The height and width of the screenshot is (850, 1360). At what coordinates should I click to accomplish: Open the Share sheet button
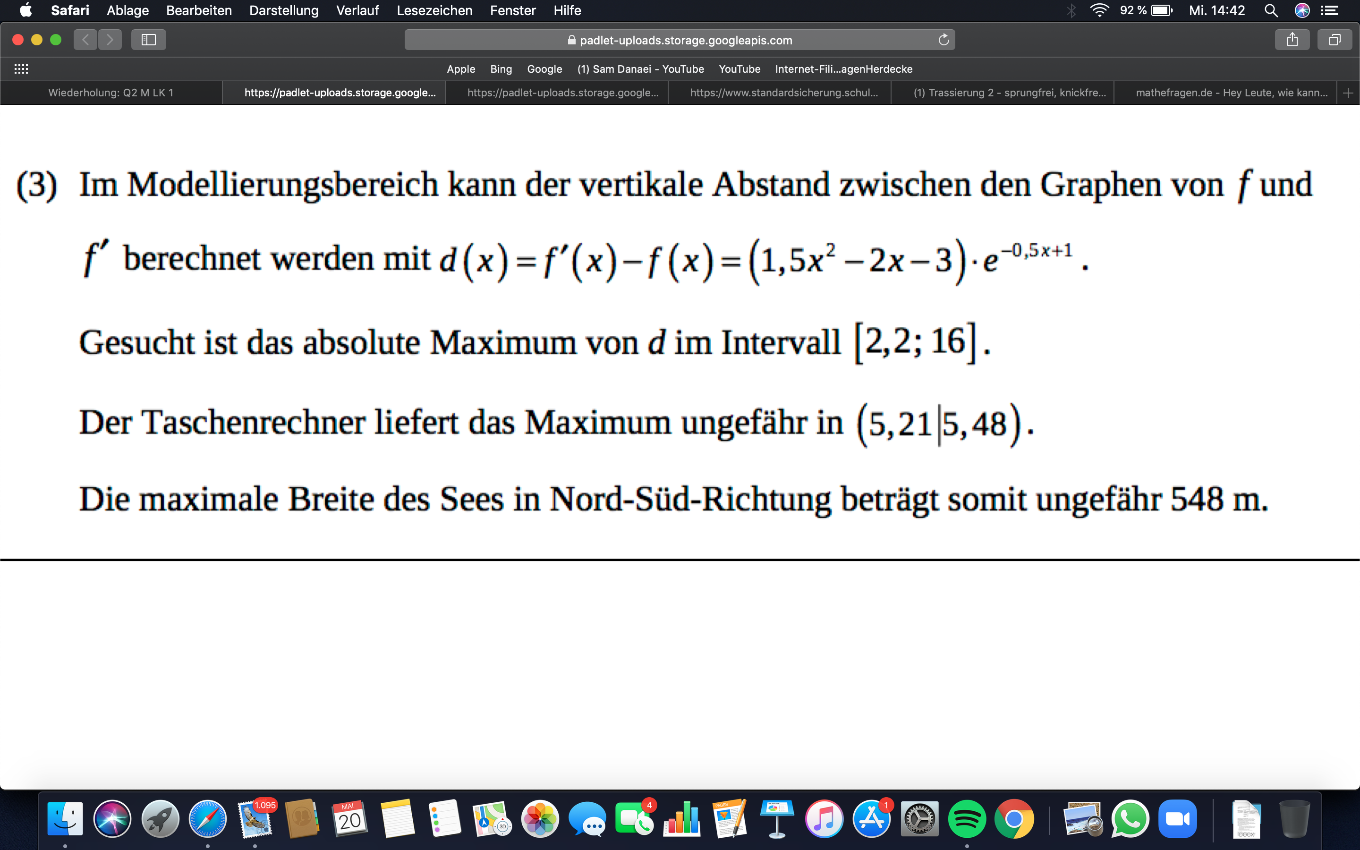(x=1292, y=39)
